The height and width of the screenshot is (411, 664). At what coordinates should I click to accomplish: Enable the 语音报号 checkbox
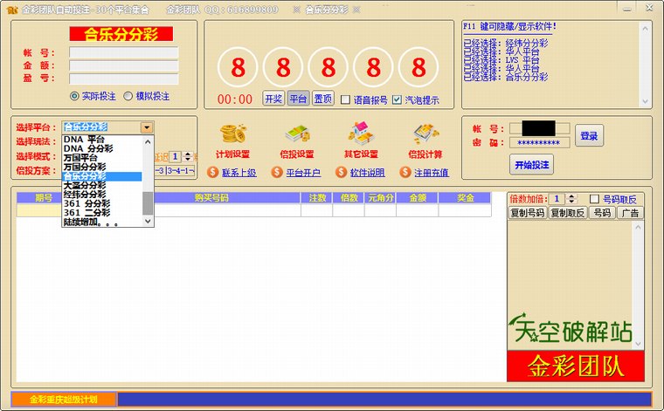[345, 99]
